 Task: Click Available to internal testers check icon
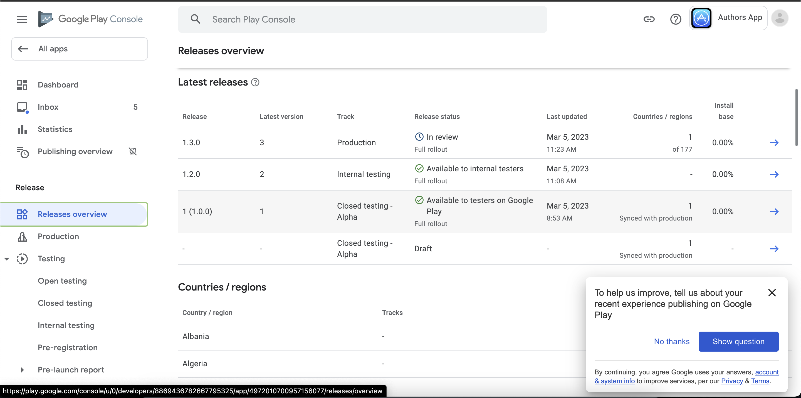click(x=419, y=168)
